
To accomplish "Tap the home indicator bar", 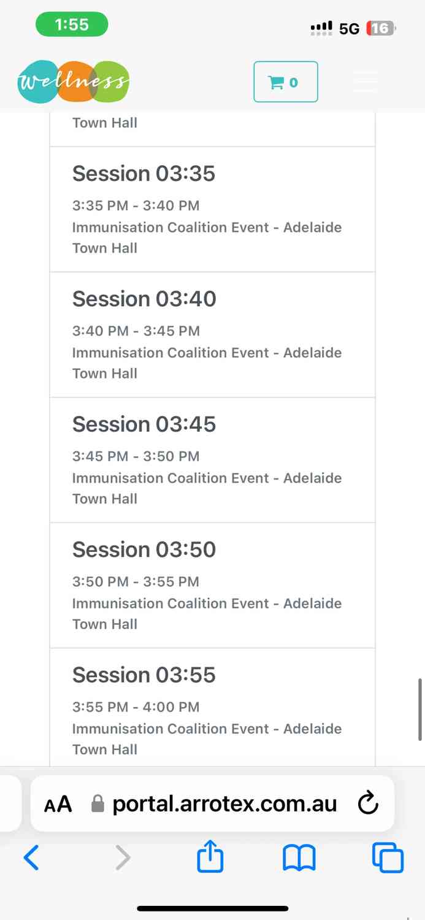I will tap(213, 908).
